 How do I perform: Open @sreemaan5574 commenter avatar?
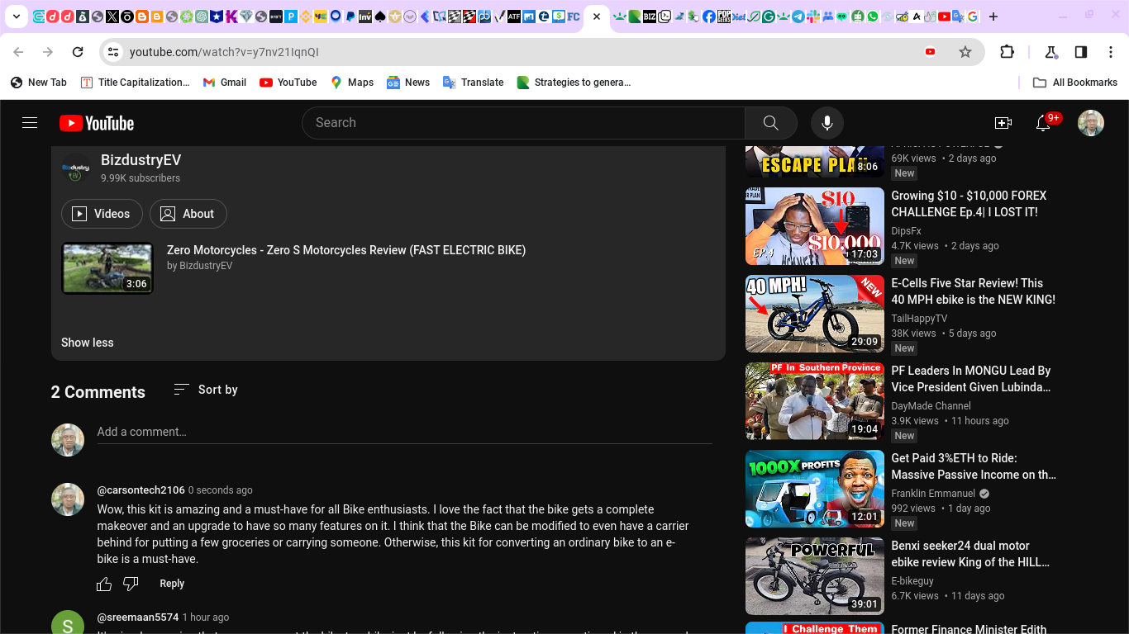[x=68, y=626]
